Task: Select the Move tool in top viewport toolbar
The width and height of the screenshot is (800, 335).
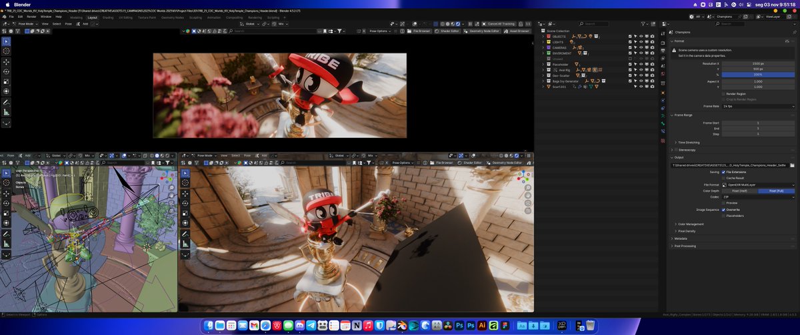Action: point(7,61)
